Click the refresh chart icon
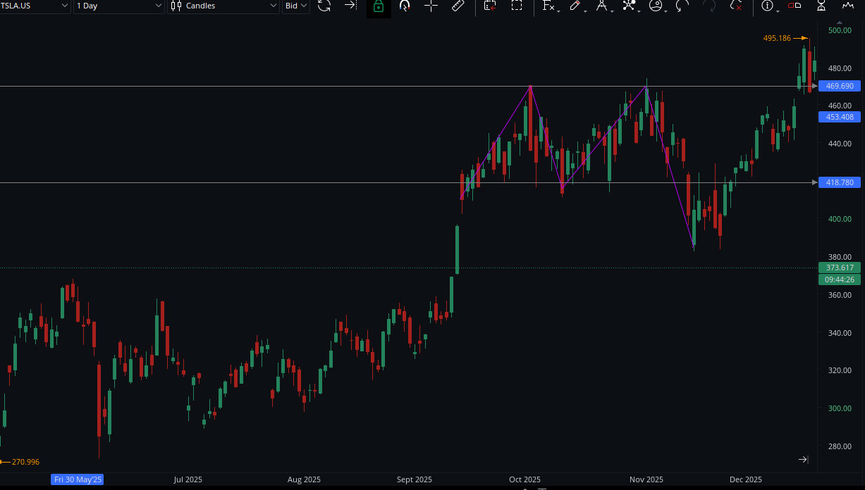865x490 pixels. pyautogui.click(x=324, y=6)
